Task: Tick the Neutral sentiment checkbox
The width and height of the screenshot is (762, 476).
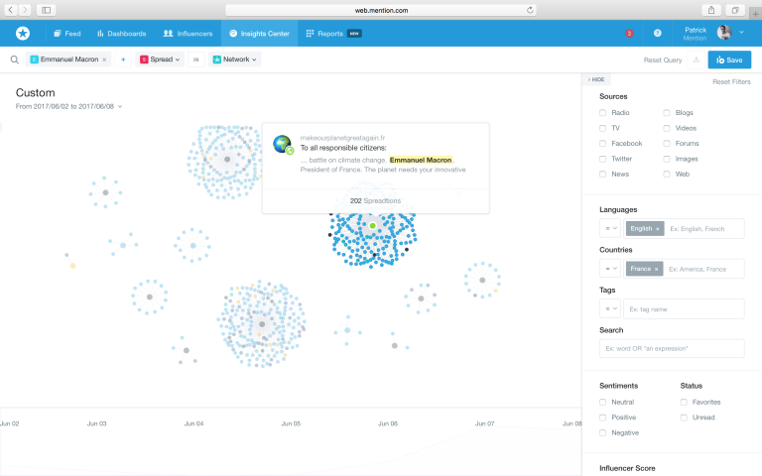Action: (602, 403)
